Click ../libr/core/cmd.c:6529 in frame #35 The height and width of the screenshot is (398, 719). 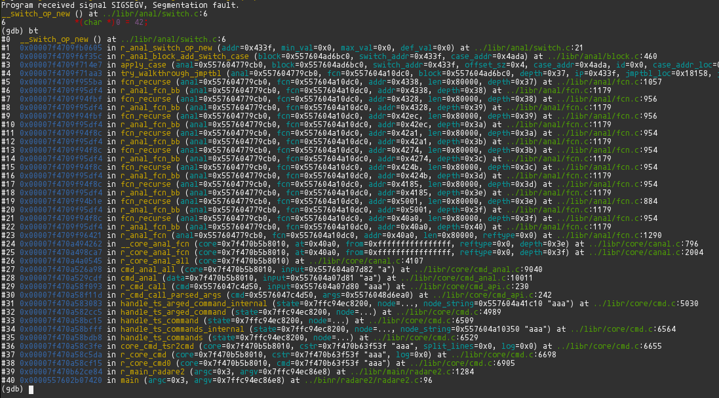point(425,338)
